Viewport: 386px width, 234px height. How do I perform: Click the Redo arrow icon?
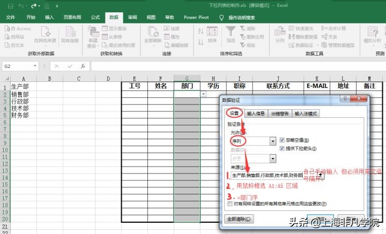34,6
